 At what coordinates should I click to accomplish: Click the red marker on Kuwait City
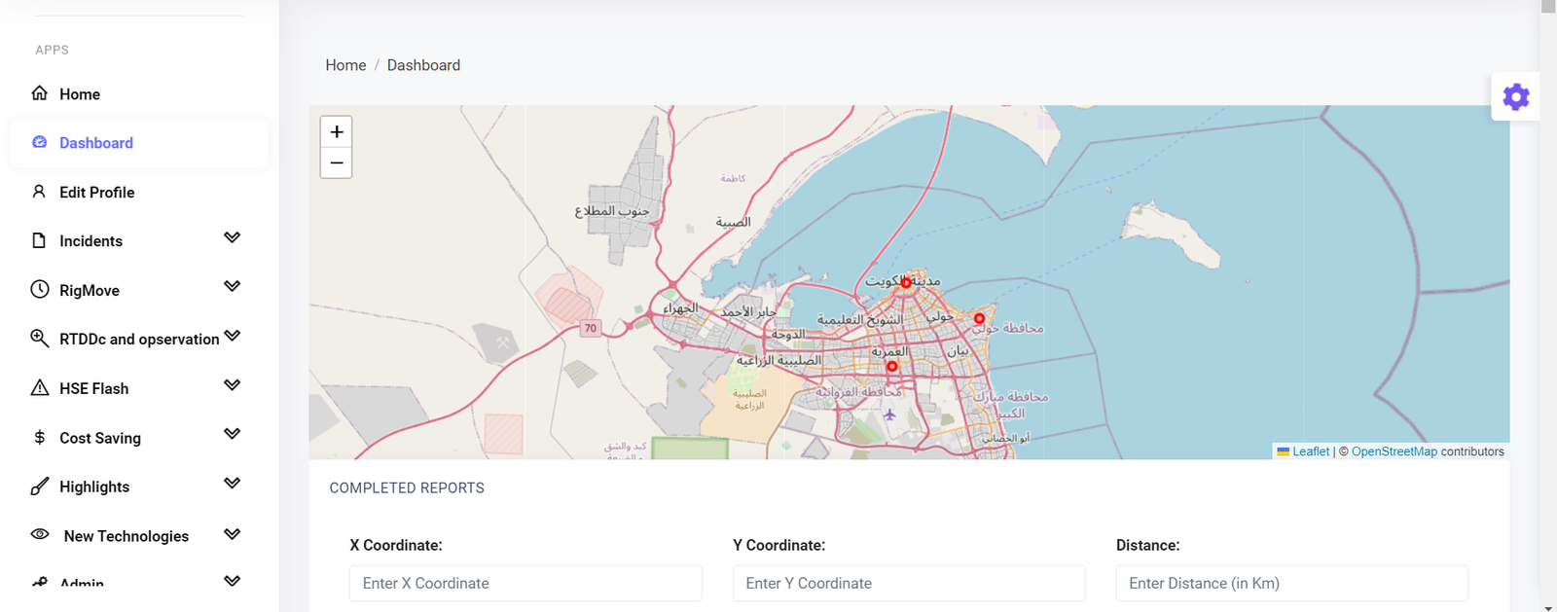[x=905, y=282]
